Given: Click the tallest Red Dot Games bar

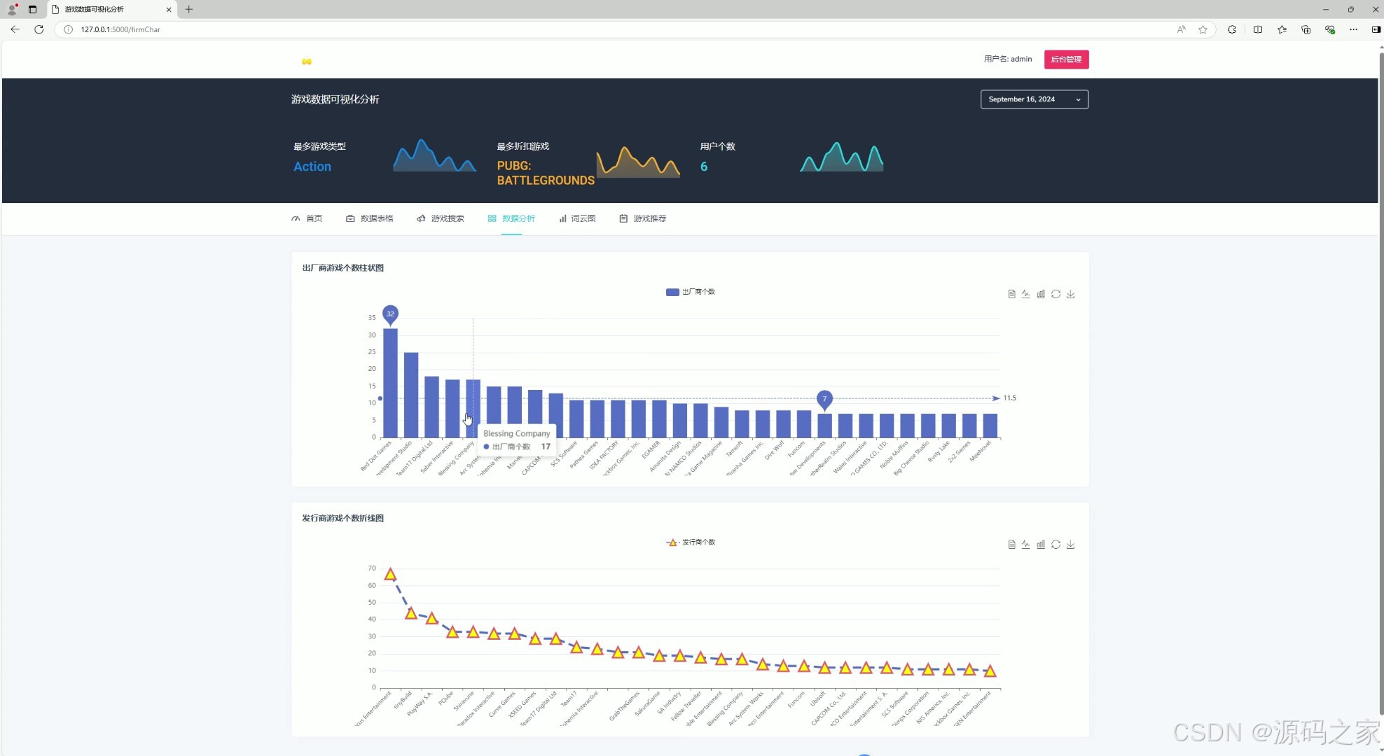Looking at the screenshot, I should coord(390,382).
